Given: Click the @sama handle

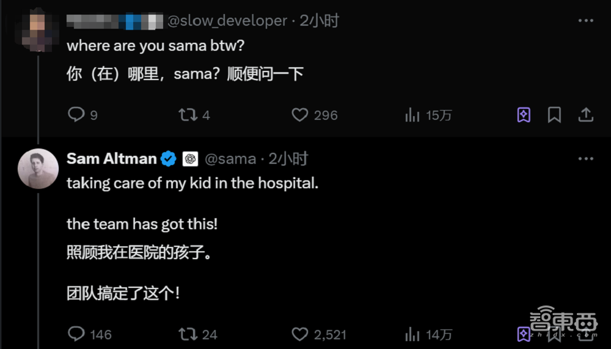Looking at the screenshot, I should [x=230, y=159].
